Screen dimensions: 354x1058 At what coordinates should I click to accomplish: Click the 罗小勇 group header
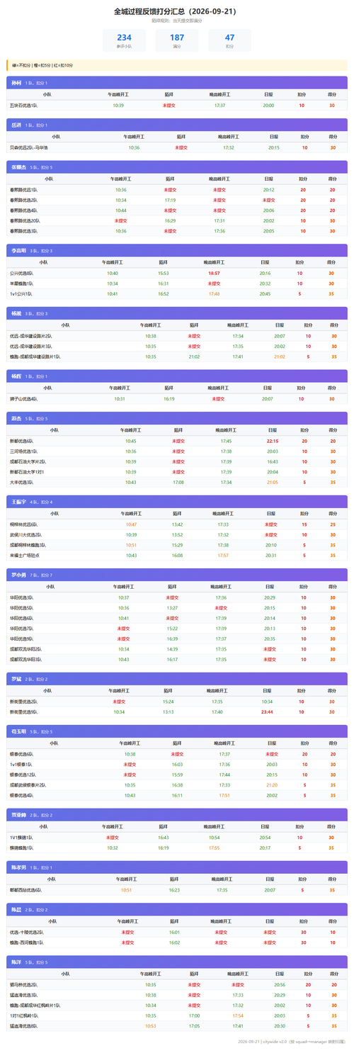tap(177, 575)
